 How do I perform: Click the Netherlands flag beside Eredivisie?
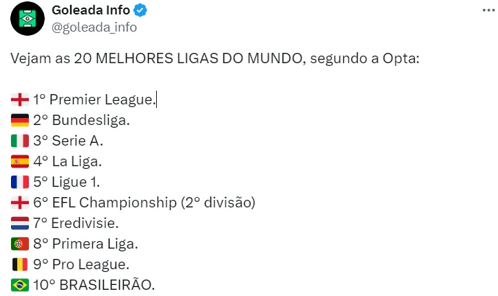point(20,223)
